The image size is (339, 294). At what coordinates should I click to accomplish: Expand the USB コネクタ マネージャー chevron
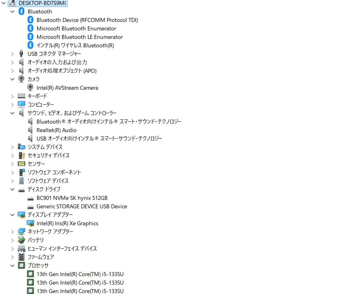click(x=12, y=54)
